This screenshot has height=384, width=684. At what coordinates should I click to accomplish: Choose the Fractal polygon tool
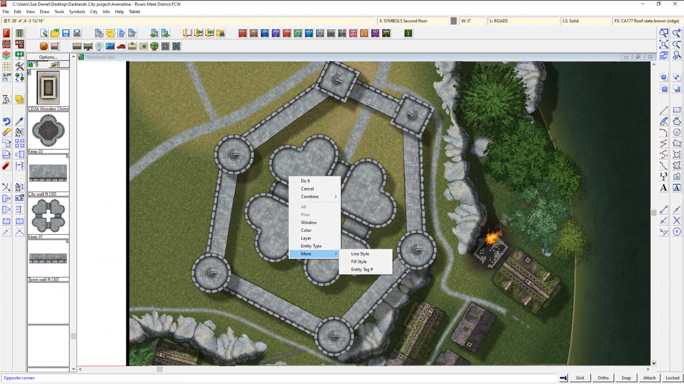pos(677,165)
